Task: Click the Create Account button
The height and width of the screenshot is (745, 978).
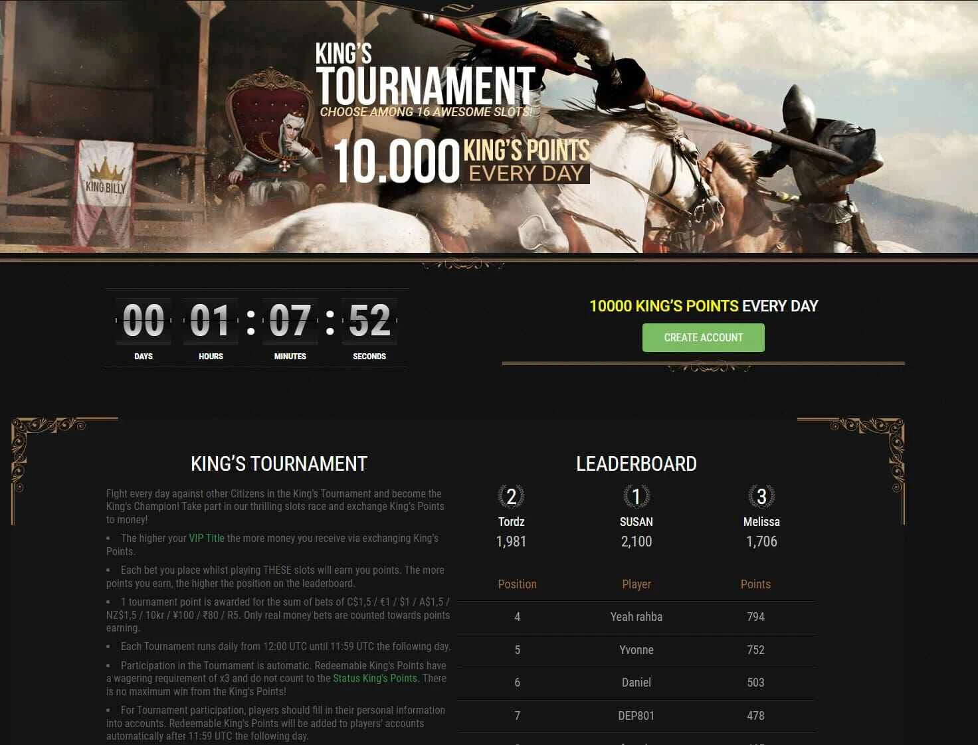Action: pyautogui.click(x=703, y=337)
